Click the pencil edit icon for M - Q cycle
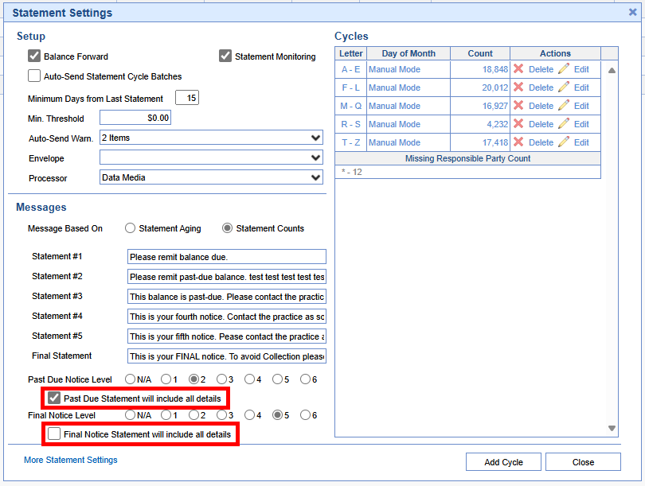 point(564,105)
